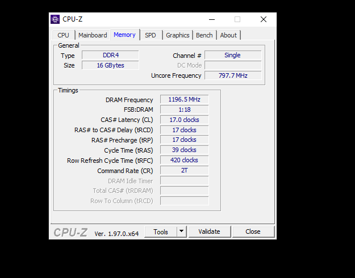
Task: Click the Command Rate value 2T
Action: coord(184,170)
